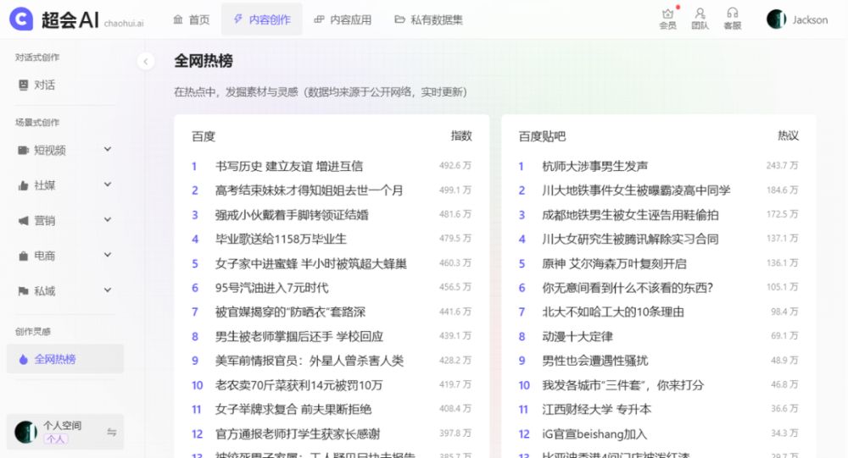Open the 个人空间 workspace switcher
848x458 pixels.
pos(65,432)
